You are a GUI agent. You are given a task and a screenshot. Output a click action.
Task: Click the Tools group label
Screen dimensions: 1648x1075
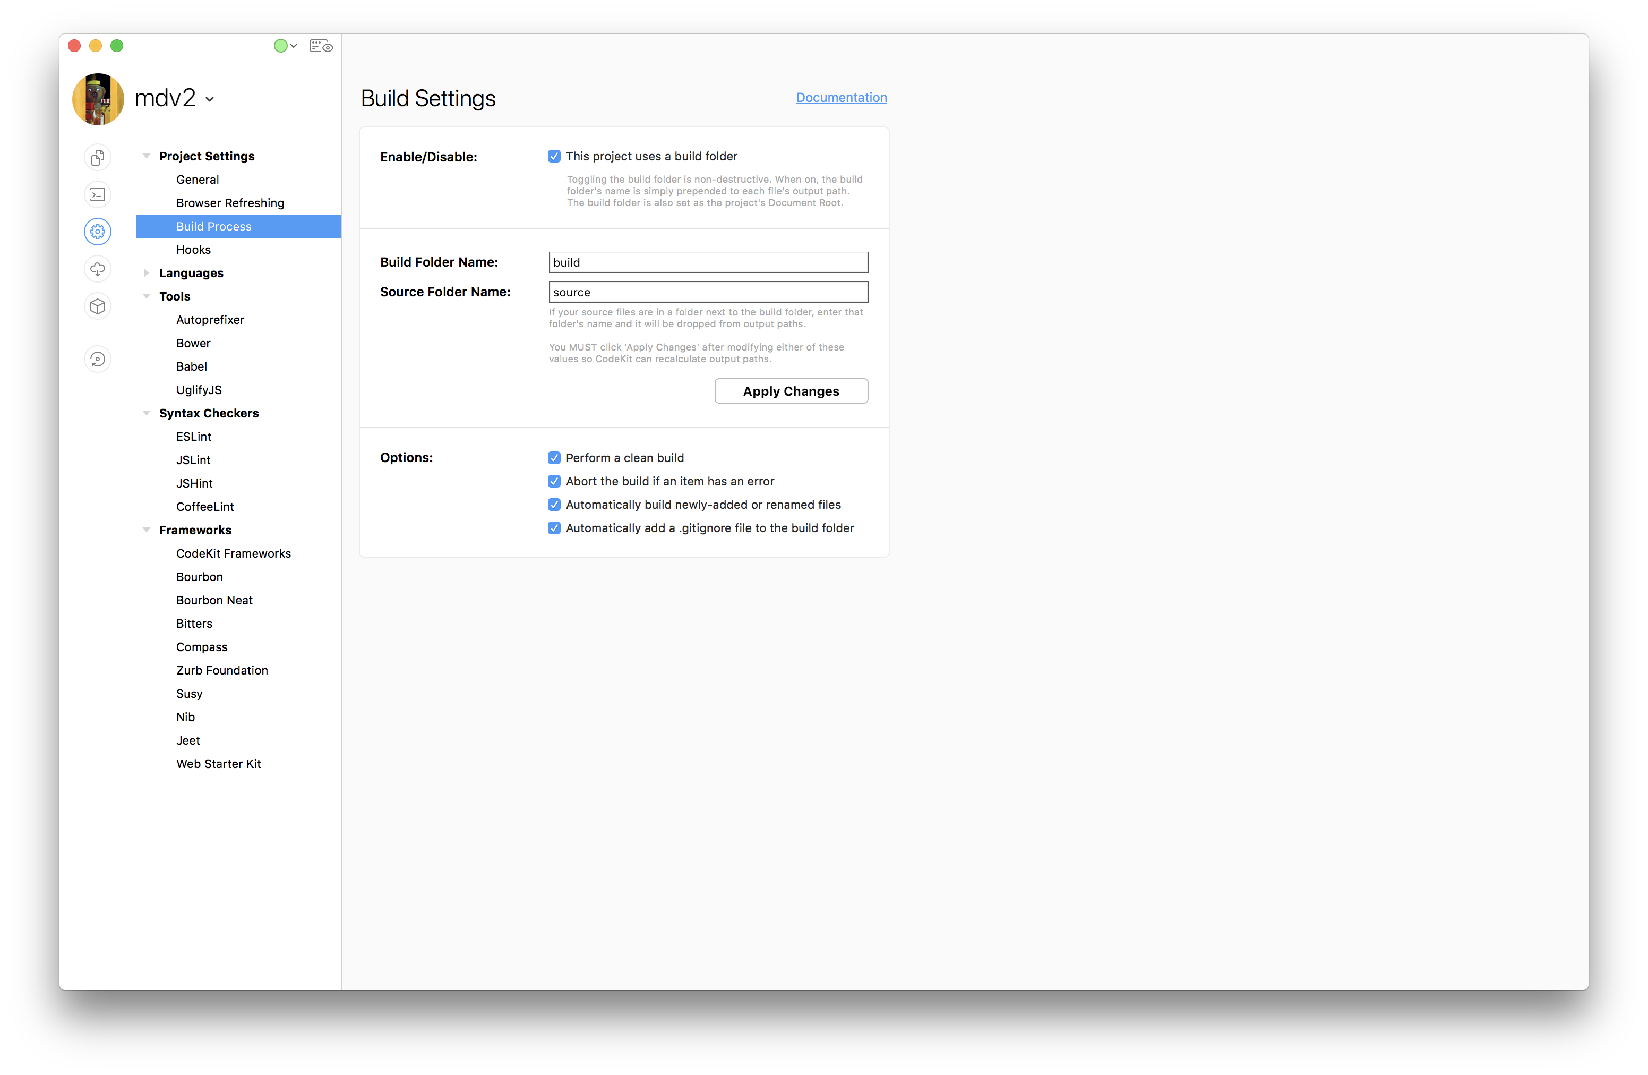pos(175,296)
